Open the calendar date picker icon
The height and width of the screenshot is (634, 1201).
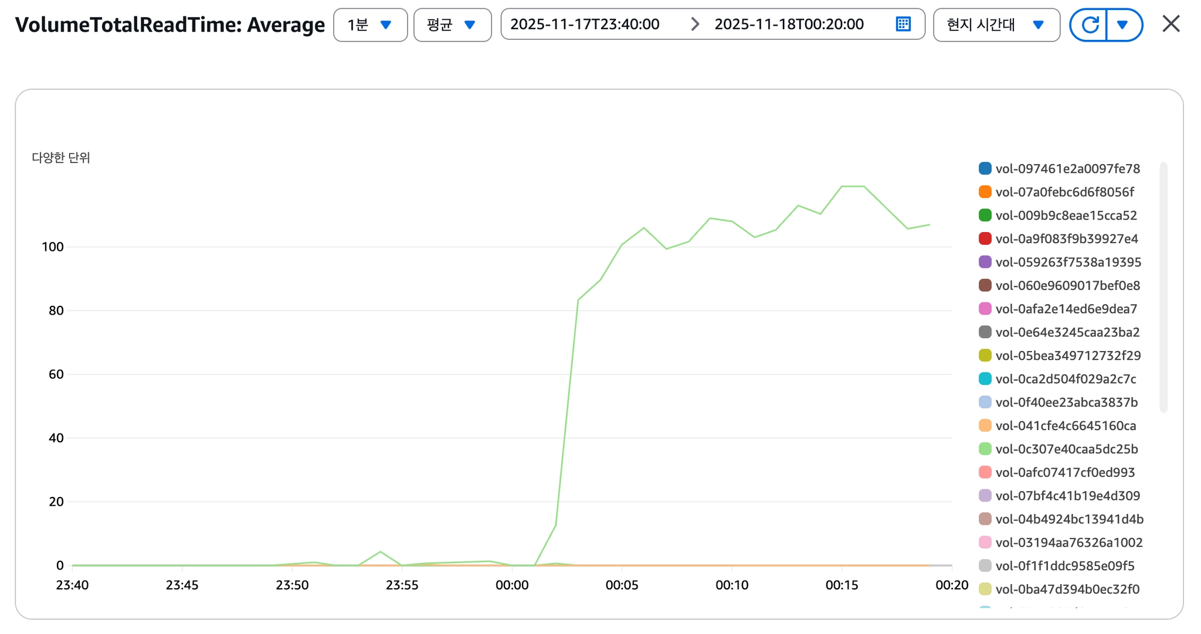[903, 24]
